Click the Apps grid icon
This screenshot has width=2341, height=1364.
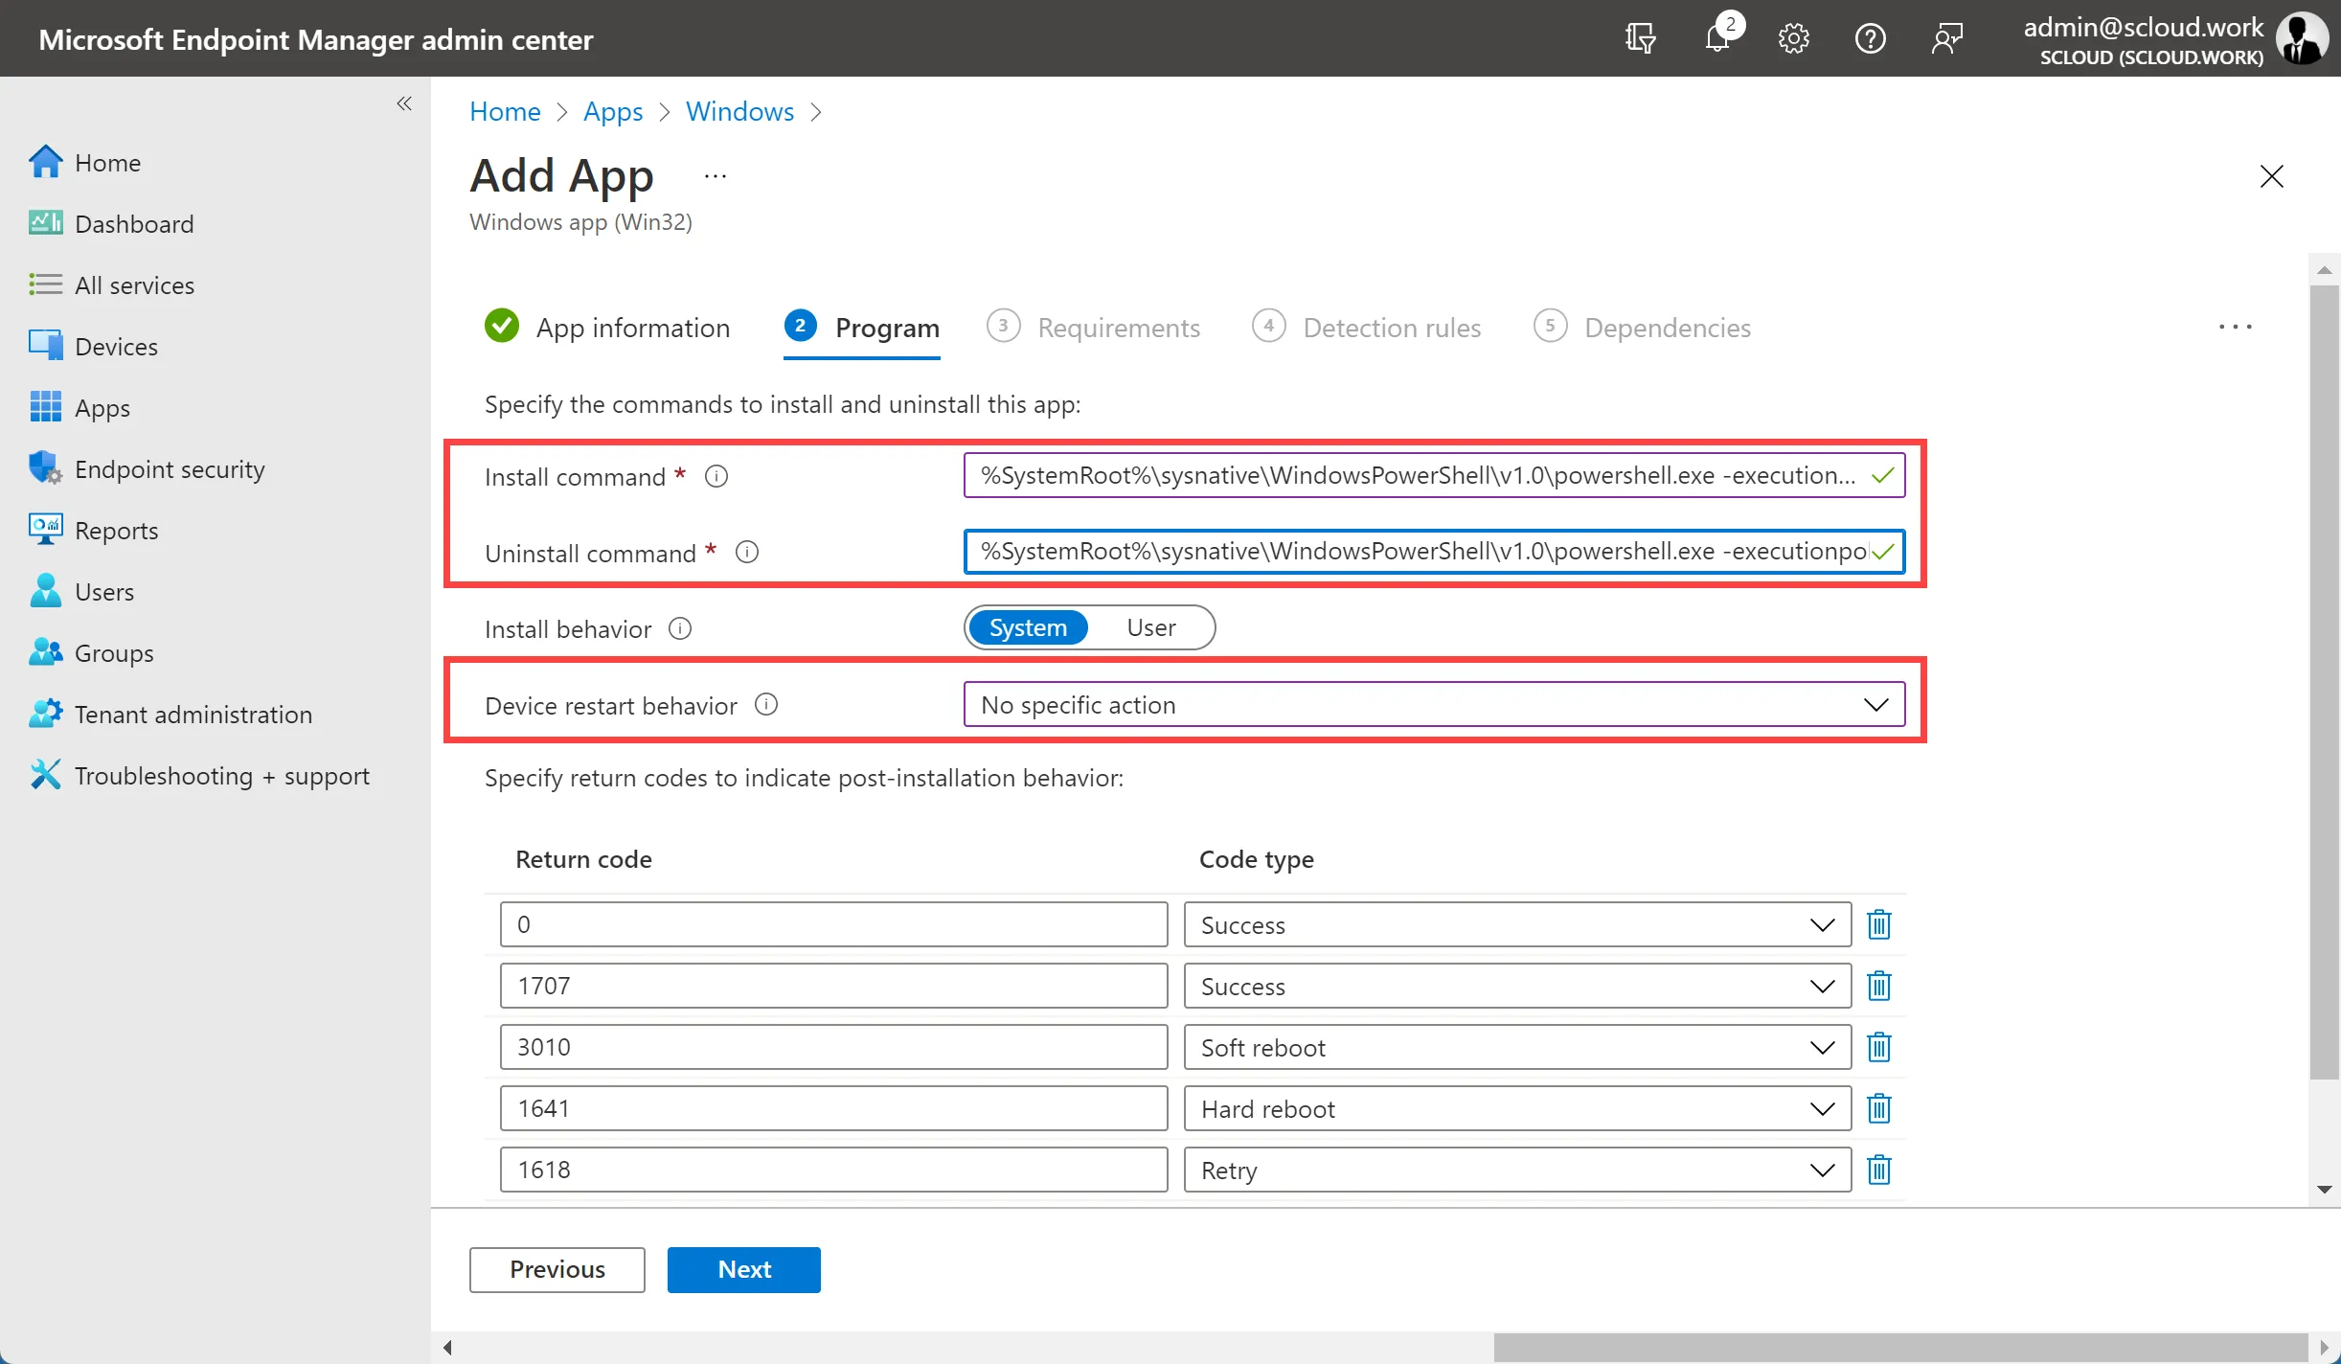45,407
